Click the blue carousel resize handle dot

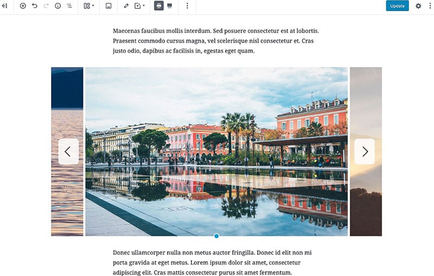[216, 236]
